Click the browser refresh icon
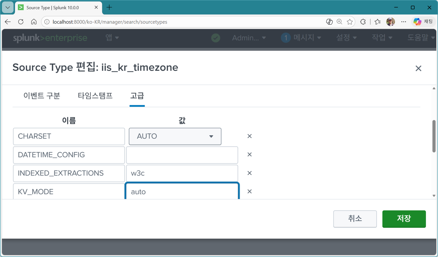This screenshot has width=438, height=257. click(21, 22)
